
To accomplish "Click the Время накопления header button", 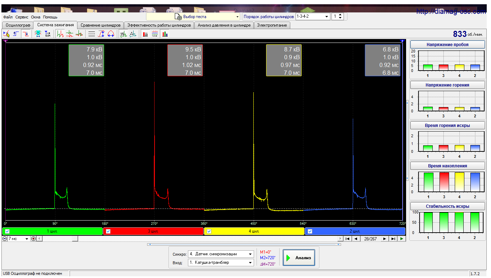I will pos(448,166).
